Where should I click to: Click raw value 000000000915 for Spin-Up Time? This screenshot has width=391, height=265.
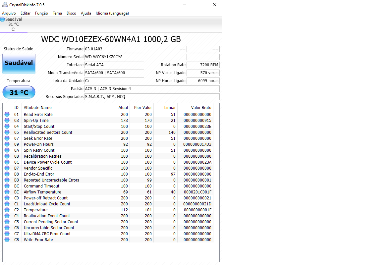pos(197,120)
